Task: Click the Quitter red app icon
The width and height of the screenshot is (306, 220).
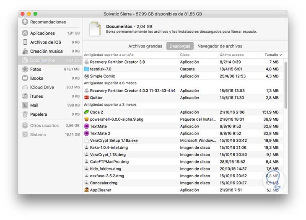Action: (86, 98)
